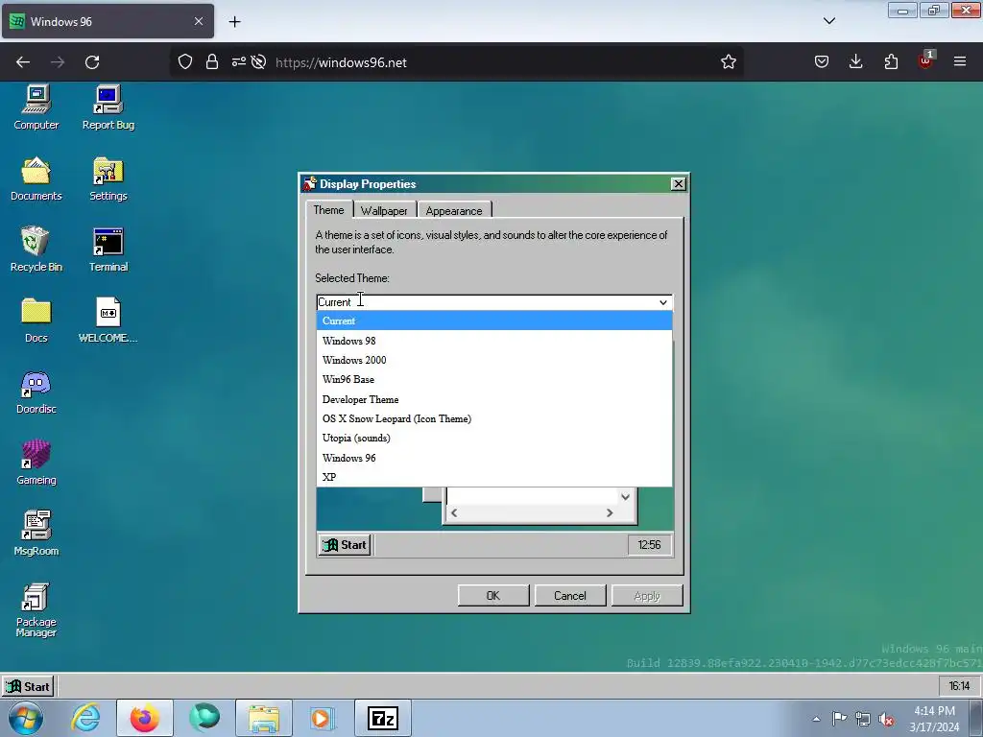
Task: Click the Windows system clock and date
Action: (934, 719)
